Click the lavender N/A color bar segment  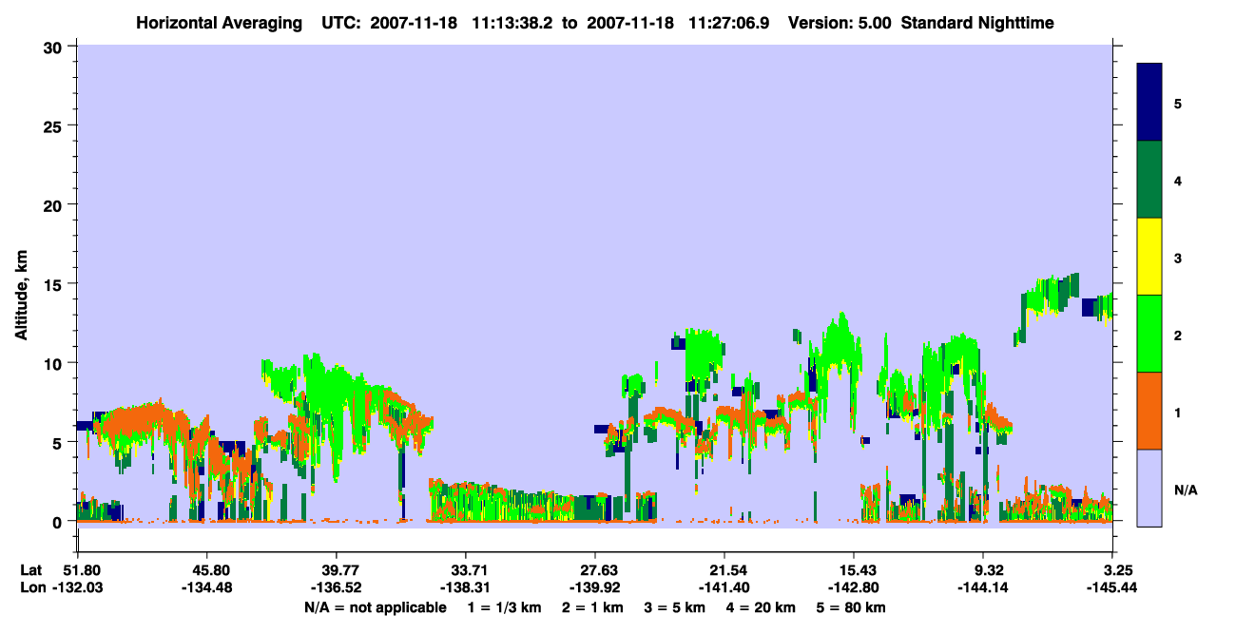[1149, 488]
